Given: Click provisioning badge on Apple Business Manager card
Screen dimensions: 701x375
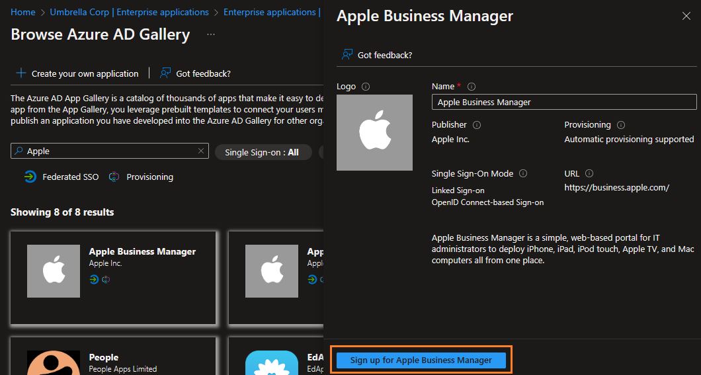Looking at the screenshot, I should [x=106, y=280].
